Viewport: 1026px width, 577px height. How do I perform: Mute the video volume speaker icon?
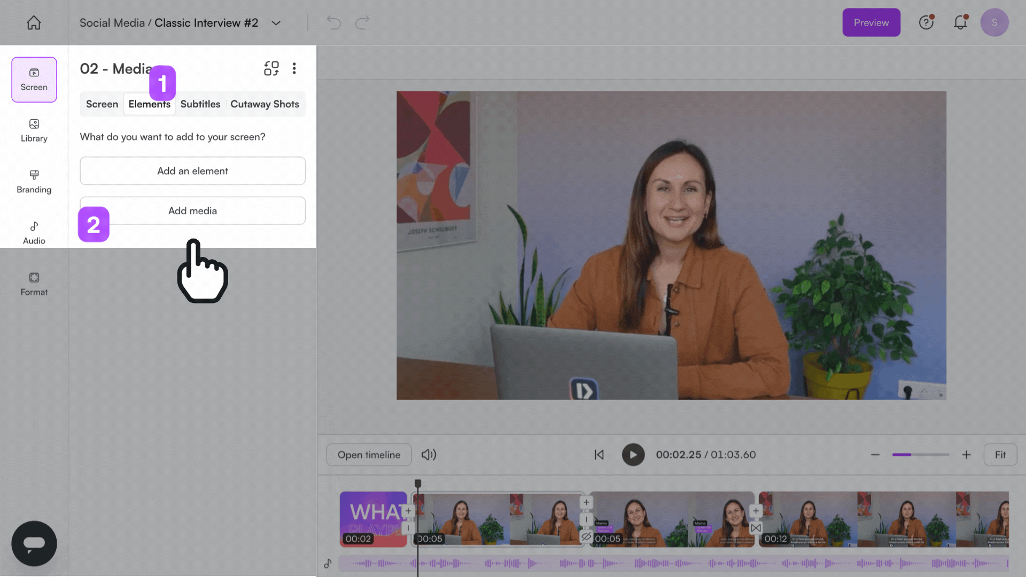point(429,455)
